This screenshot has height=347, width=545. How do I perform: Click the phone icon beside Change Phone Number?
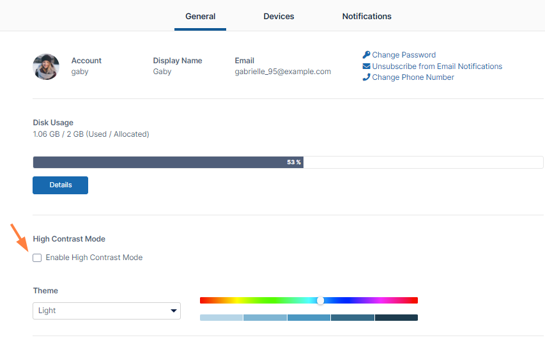point(366,77)
